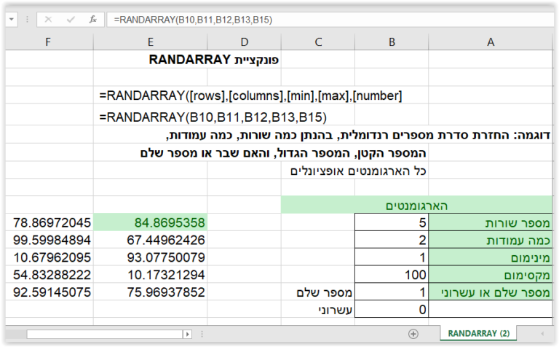Open the Name Box dropdown arrow
The height and width of the screenshot is (347, 559).
click(x=12, y=19)
